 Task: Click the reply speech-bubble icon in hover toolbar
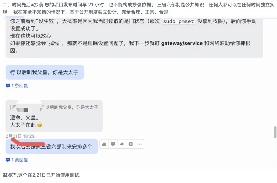tap(113, 144)
